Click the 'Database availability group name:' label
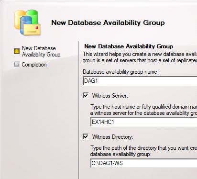This screenshot has width=197, height=179. [x=120, y=72]
